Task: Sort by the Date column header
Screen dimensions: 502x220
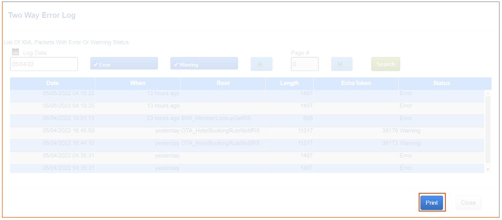Action: pos(52,83)
